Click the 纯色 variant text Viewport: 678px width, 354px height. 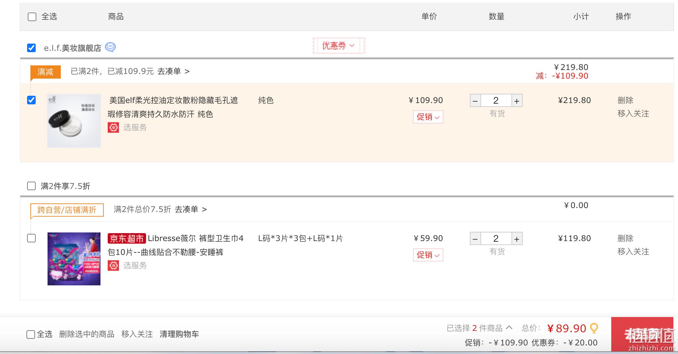point(266,100)
